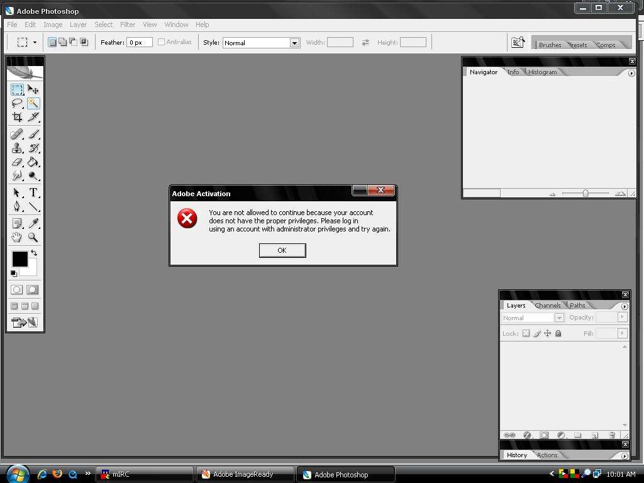Viewport: 644px width, 483px height.
Task: Expand the Opacity slider arrow in Layers
Action: point(623,317)
